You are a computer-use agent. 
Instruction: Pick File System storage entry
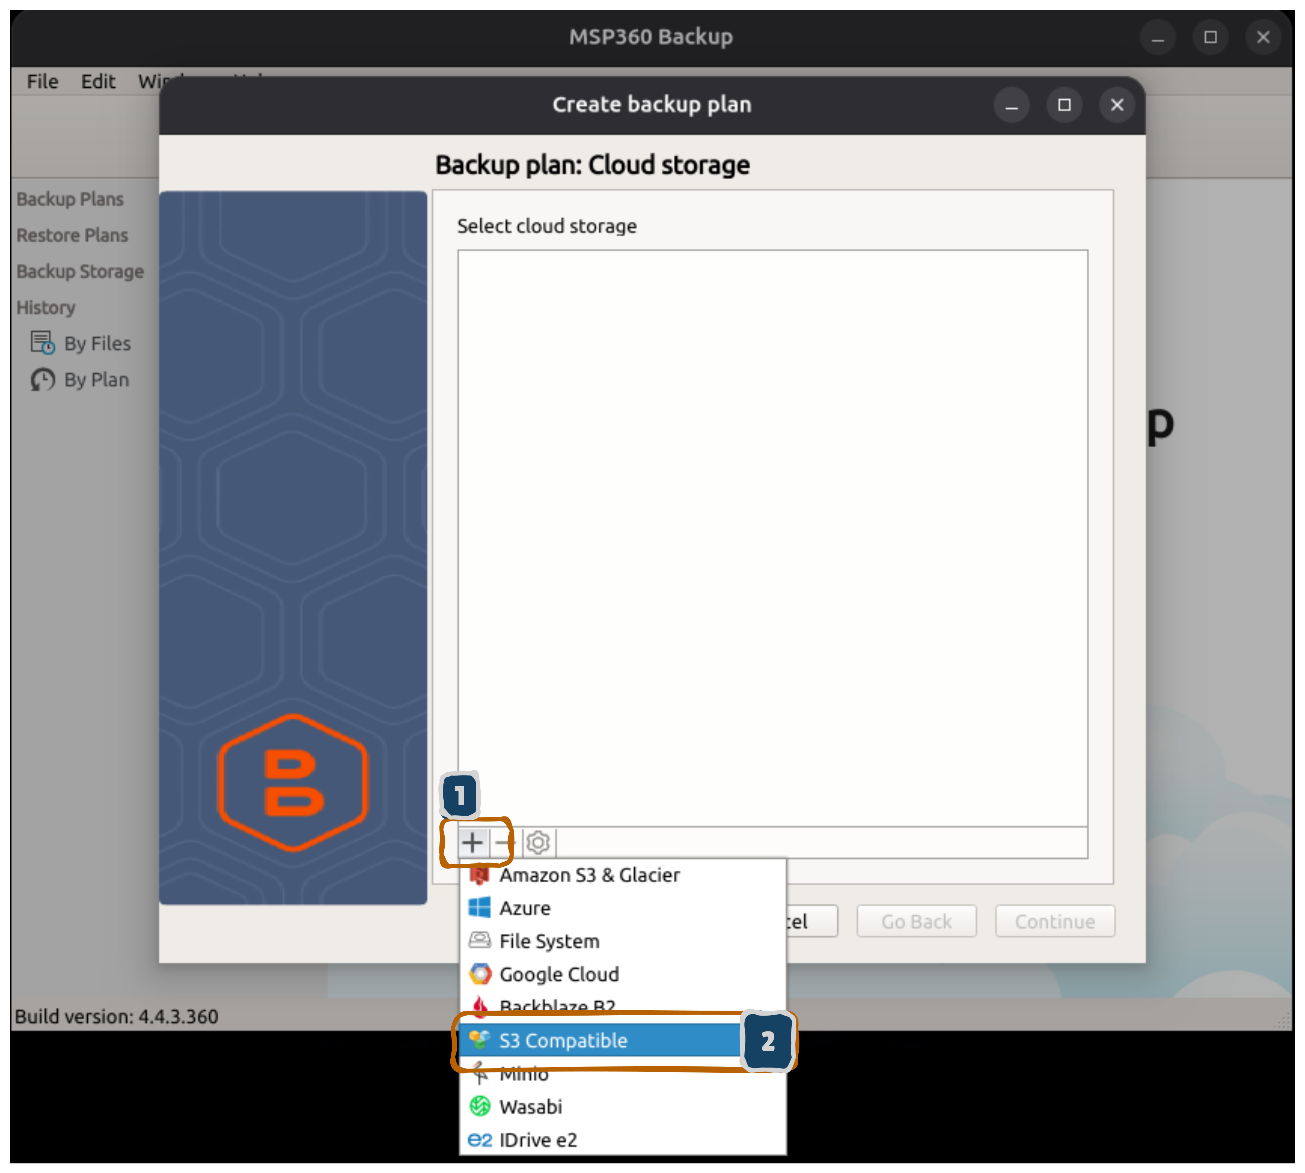[x=549, y=941]
